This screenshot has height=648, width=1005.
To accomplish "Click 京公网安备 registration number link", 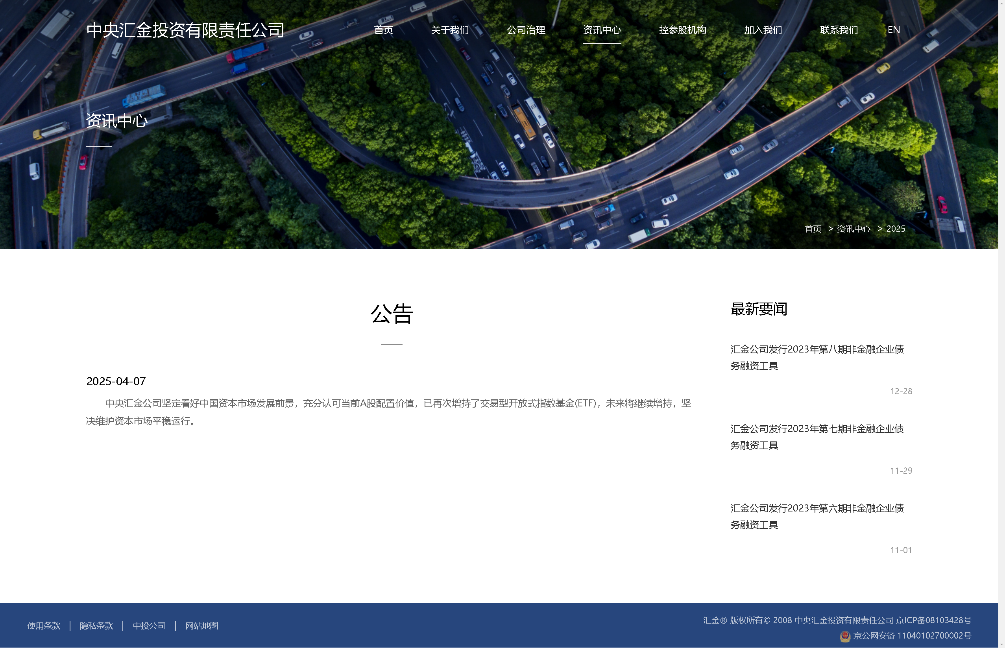I will click(912, 636).
